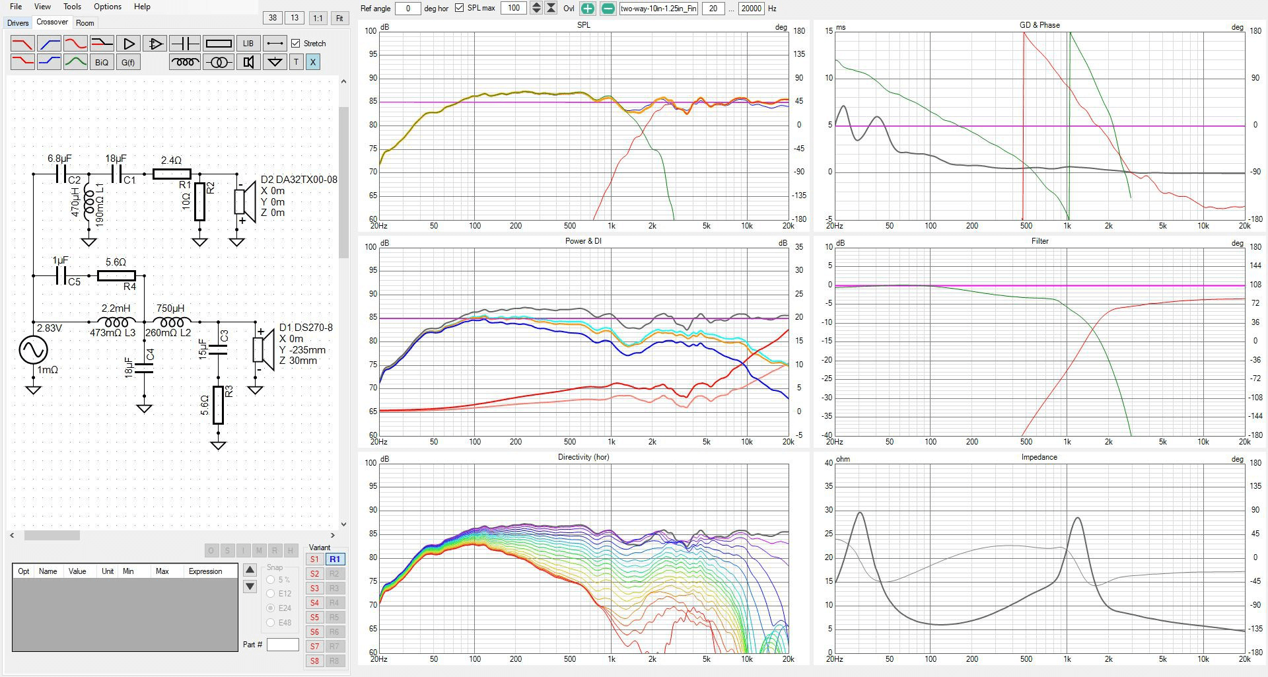Select the resistor component tool
The width and height of the screenshot is (1268, 677).
[x=219, y=44]
